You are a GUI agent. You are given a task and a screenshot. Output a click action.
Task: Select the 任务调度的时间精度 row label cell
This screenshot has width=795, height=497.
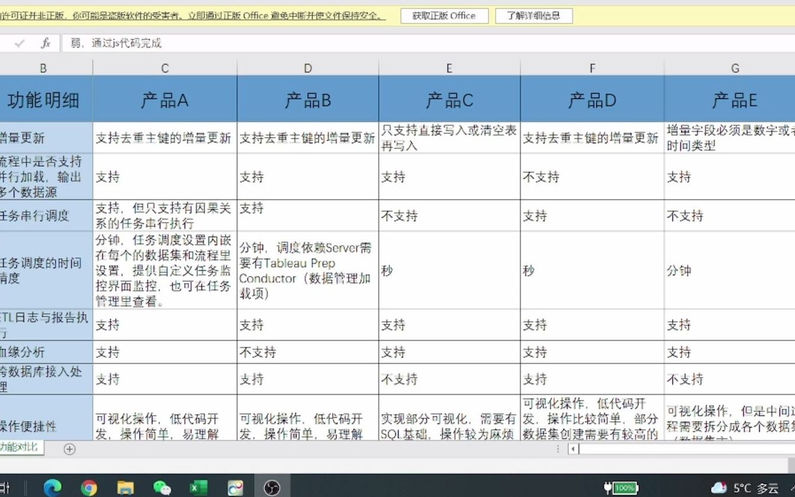tap(46, 270)
